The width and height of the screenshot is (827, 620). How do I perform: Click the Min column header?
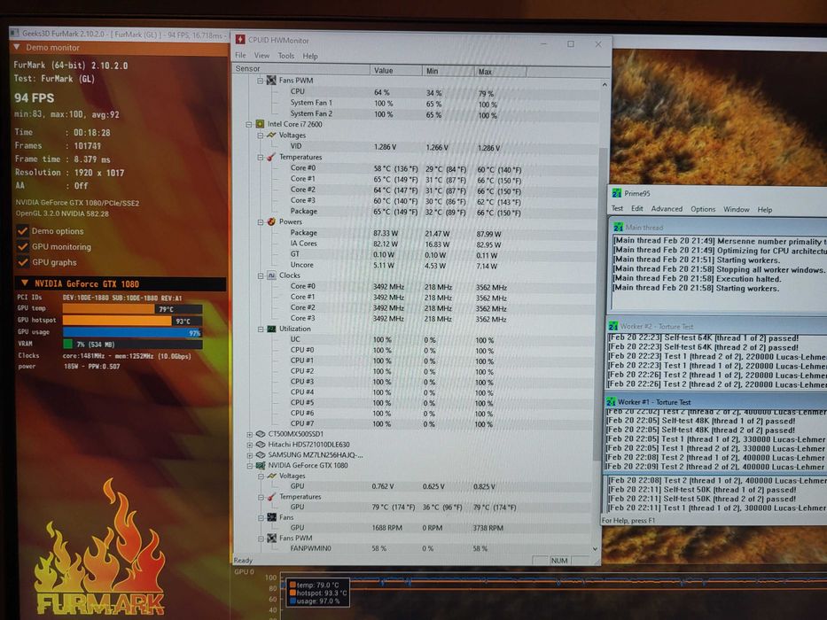coord(449,71)
